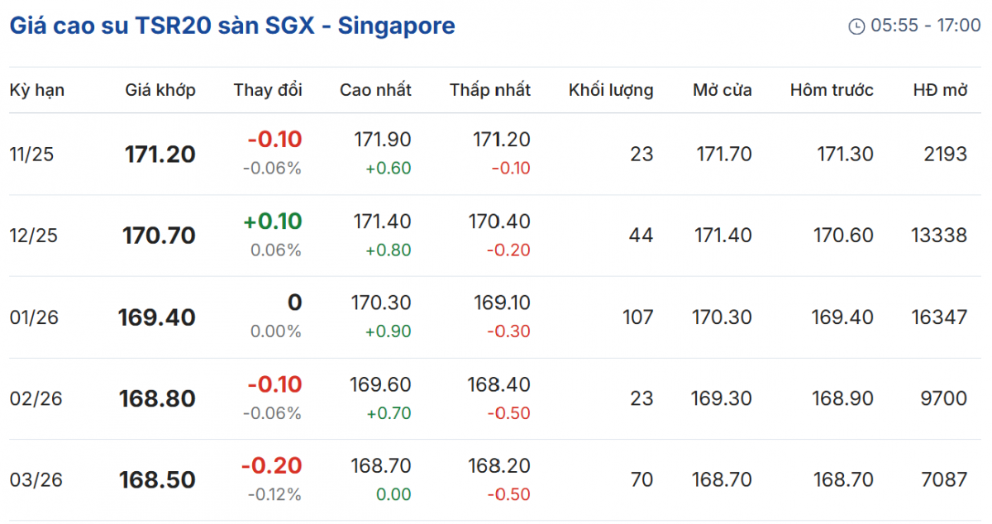Click the HĐ mở column header
992x524 pixels.
click(940, 90)
